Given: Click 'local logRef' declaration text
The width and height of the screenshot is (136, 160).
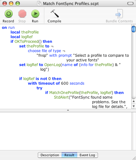Looking at the screenshot, I should [21, 37].
